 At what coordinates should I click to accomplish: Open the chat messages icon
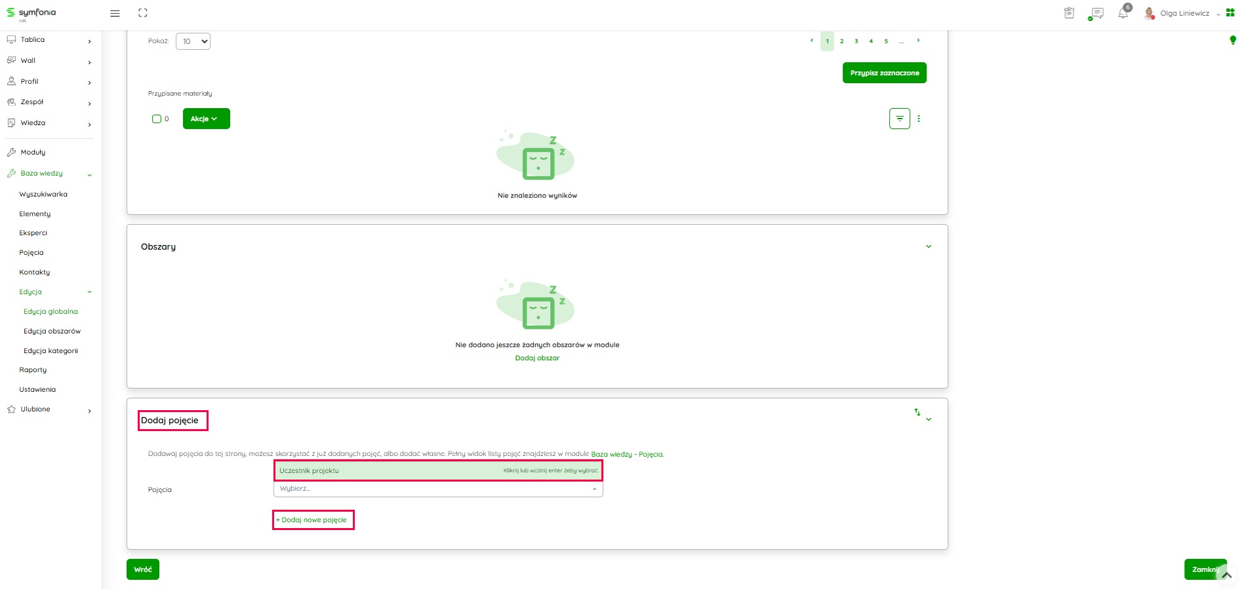1096,13
